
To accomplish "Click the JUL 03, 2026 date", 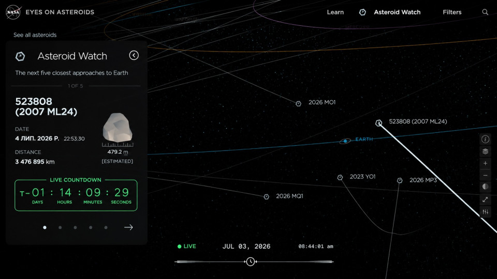I will coord(246,246).
